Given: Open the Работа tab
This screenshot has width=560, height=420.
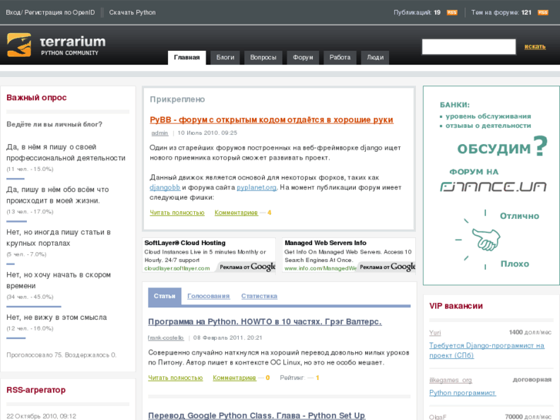Looking at the screenshot, I should [x=340, y=58].
